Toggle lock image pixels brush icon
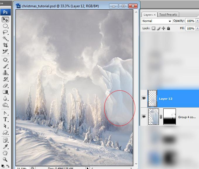The width and height of the screenshot is (199, 169). tap(159, 28)
